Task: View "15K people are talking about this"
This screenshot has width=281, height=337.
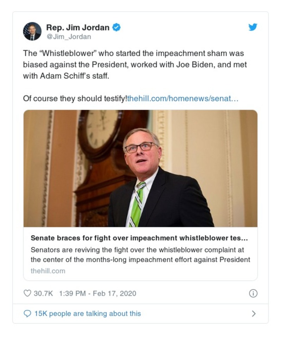Action: pos(87,313)
